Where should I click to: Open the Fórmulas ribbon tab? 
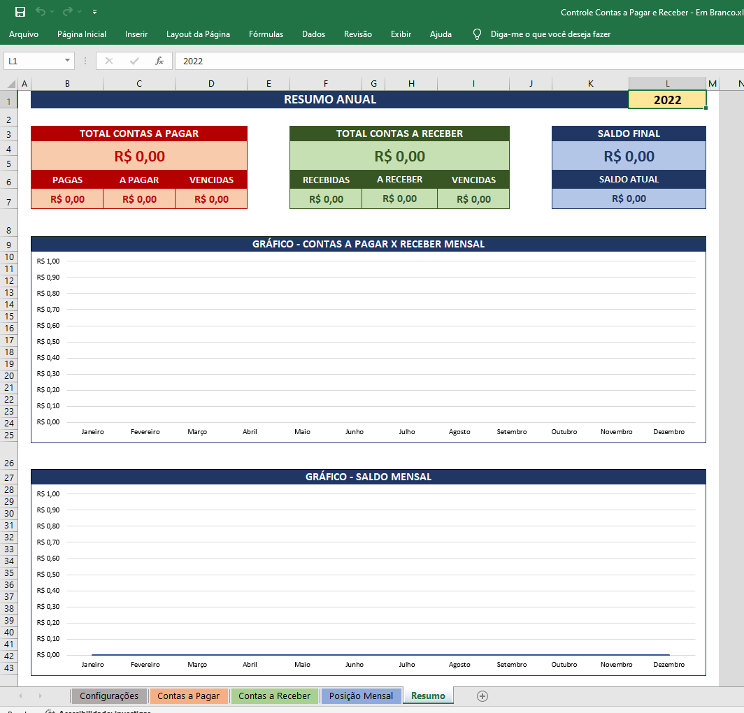tap(266, 34)
